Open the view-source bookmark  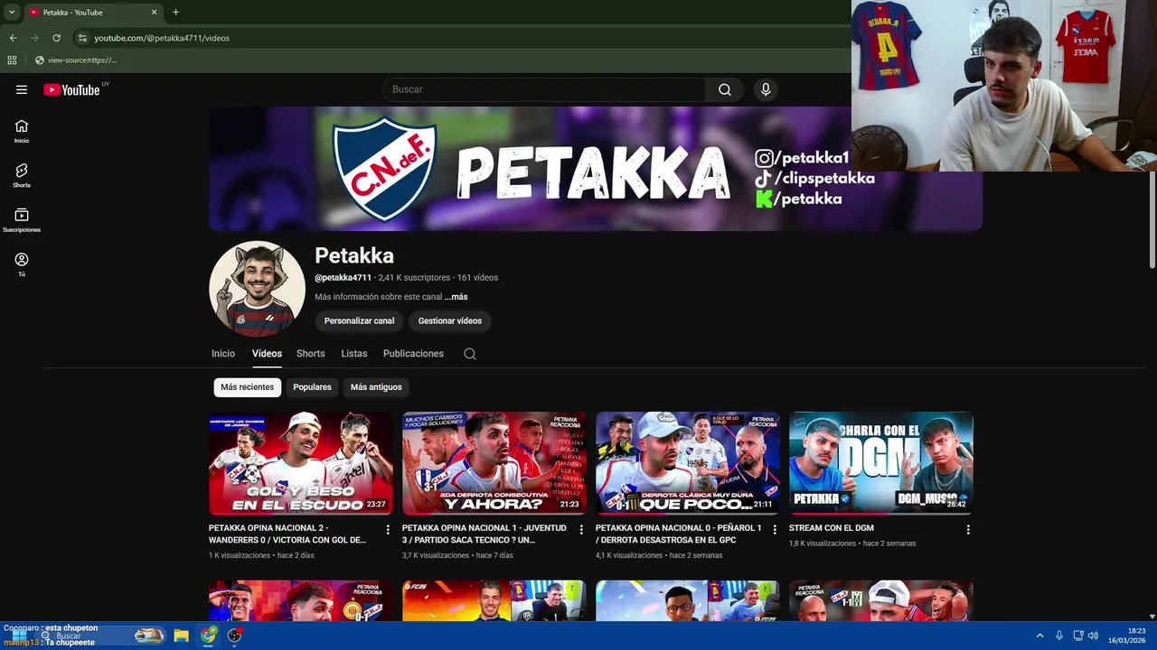(76, 60)
